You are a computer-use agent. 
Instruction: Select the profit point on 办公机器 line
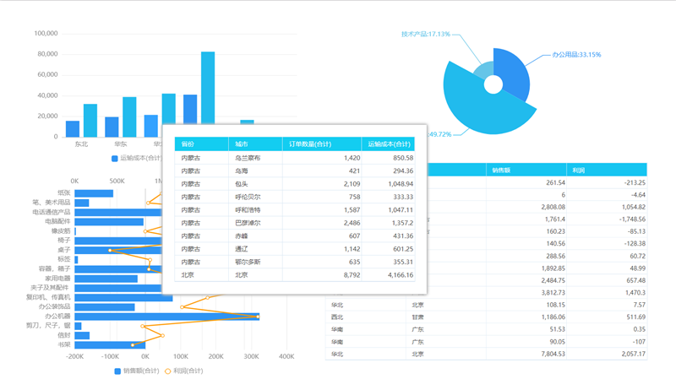(x=259, y=317)
